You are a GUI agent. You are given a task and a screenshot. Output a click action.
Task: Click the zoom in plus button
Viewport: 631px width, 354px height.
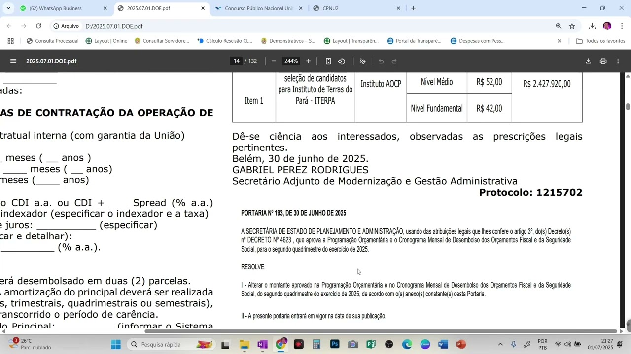[x=308, y=61]
